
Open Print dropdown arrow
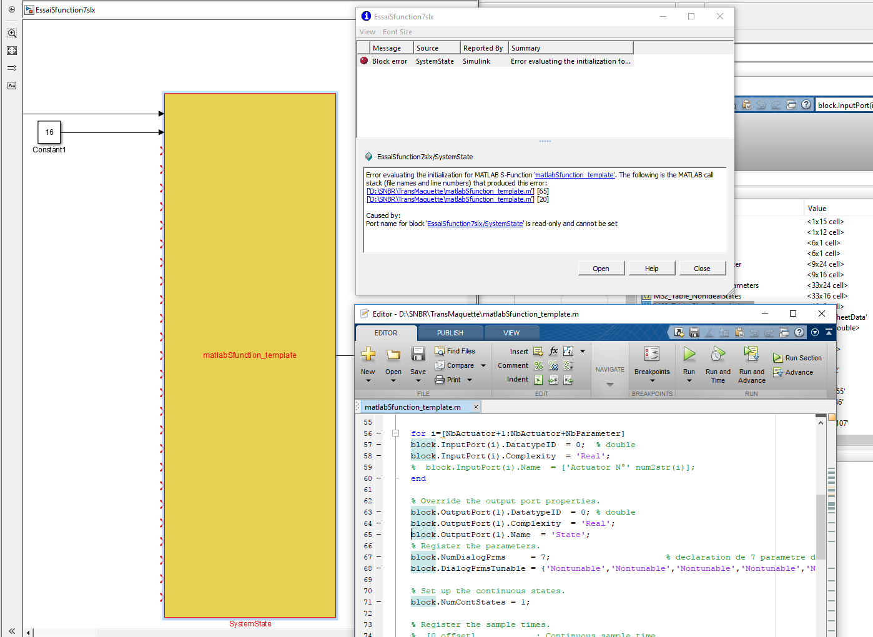pos(470,380)
